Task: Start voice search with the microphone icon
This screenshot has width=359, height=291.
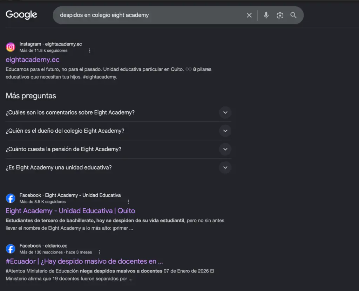Action: point(266,15)
